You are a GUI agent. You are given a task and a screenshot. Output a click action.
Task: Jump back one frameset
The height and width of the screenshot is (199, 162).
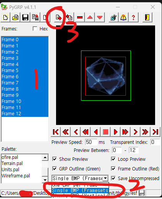[66, 132]
